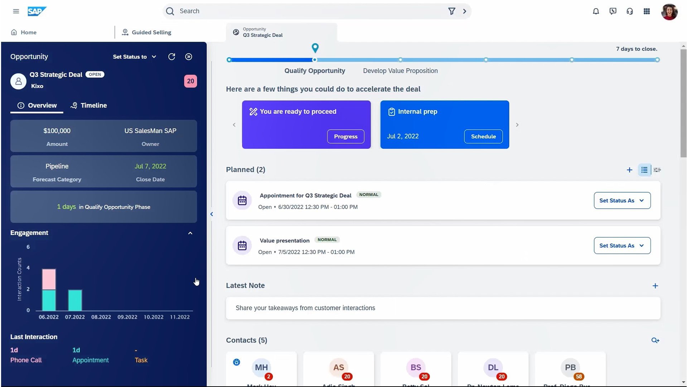Image resolution: width=687 pixels, height=387 pixels.
Task: Add a contact to the opportunity
Action: (x=655, y=340)
